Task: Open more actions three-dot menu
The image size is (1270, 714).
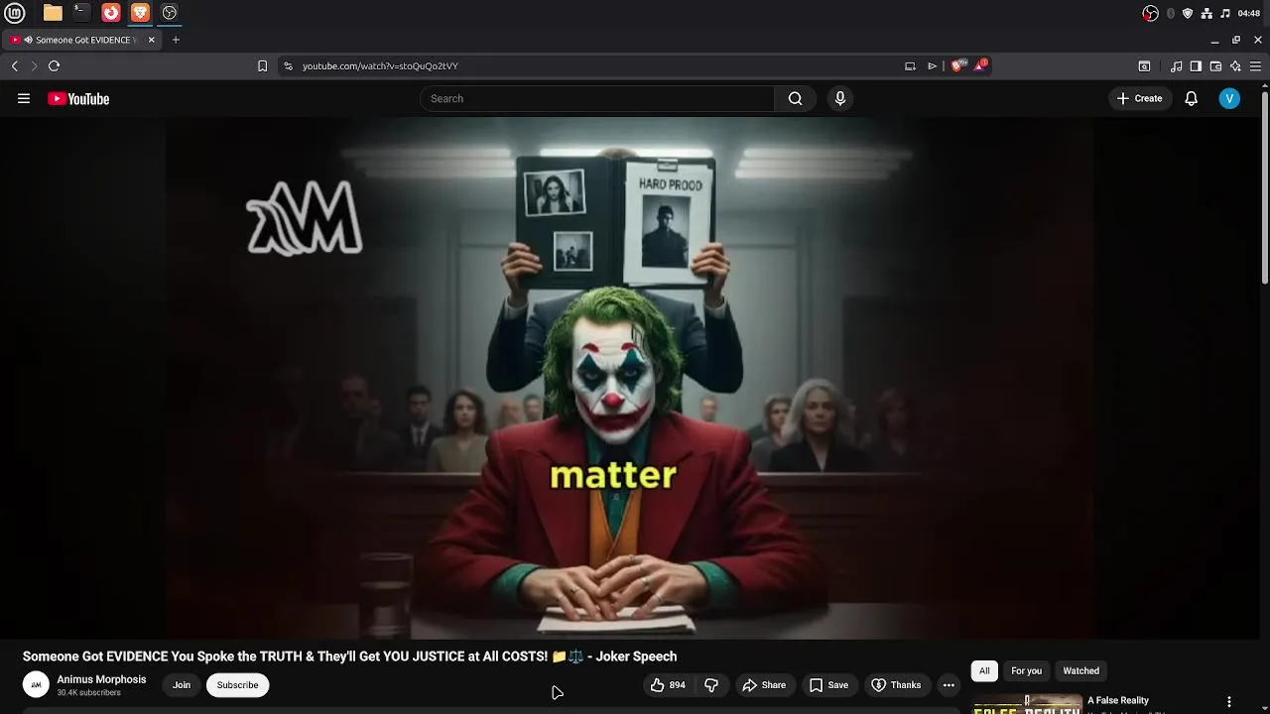Action: point(949,685)
